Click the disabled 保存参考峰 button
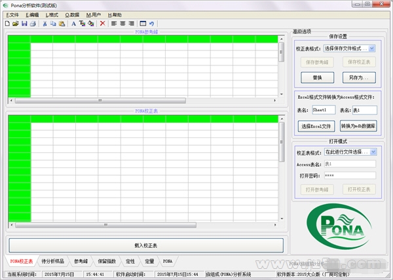The height and width of the screenshot is (280, 393). pyautogui.click(x=317, y=62)
